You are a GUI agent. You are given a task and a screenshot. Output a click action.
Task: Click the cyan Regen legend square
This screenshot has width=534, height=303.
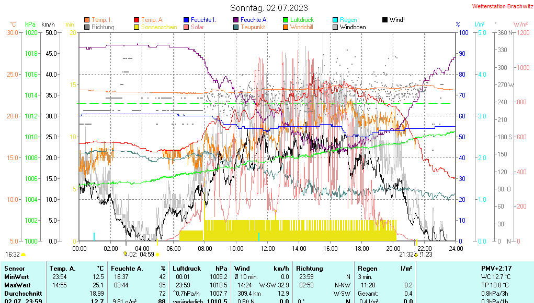point(335,20)
